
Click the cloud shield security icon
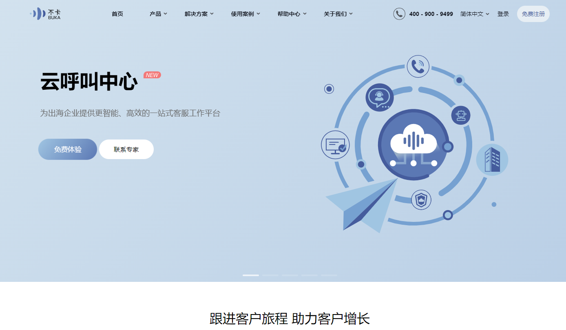pos(421,200)
